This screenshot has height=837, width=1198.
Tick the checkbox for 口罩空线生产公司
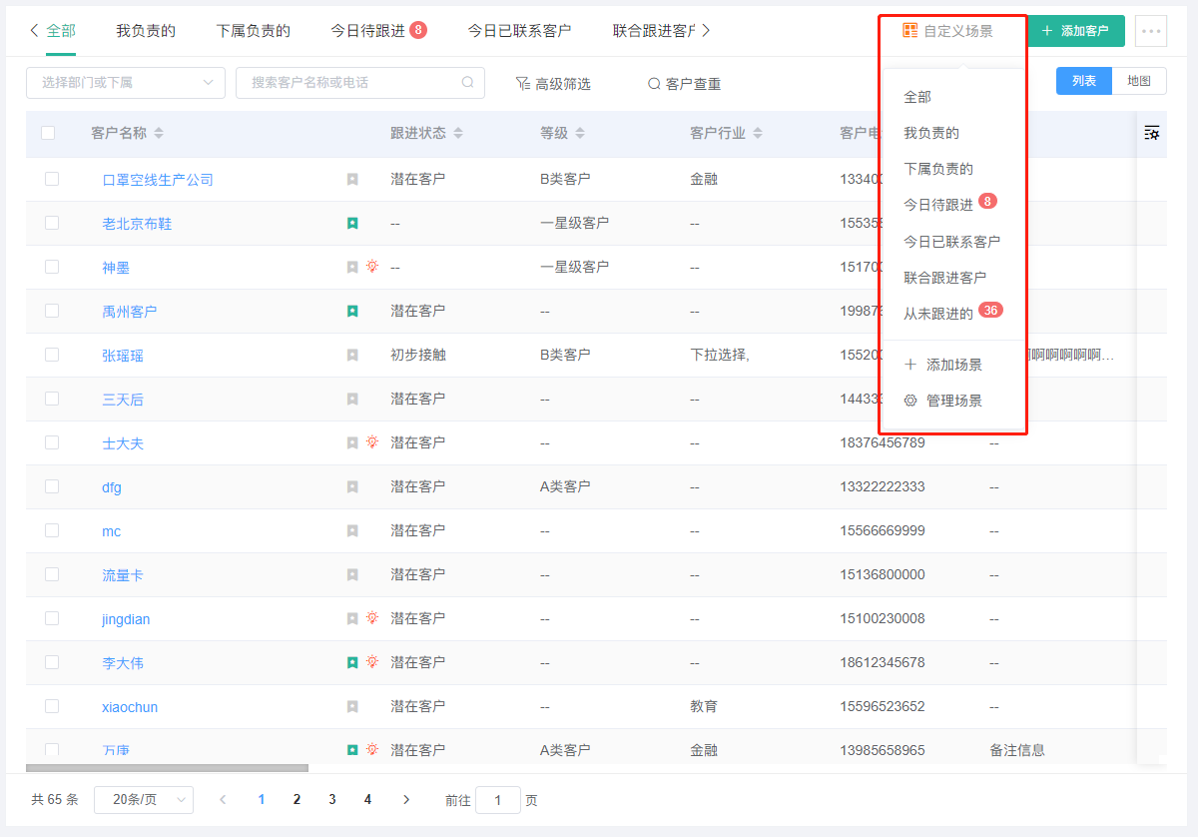click(52, 179)
